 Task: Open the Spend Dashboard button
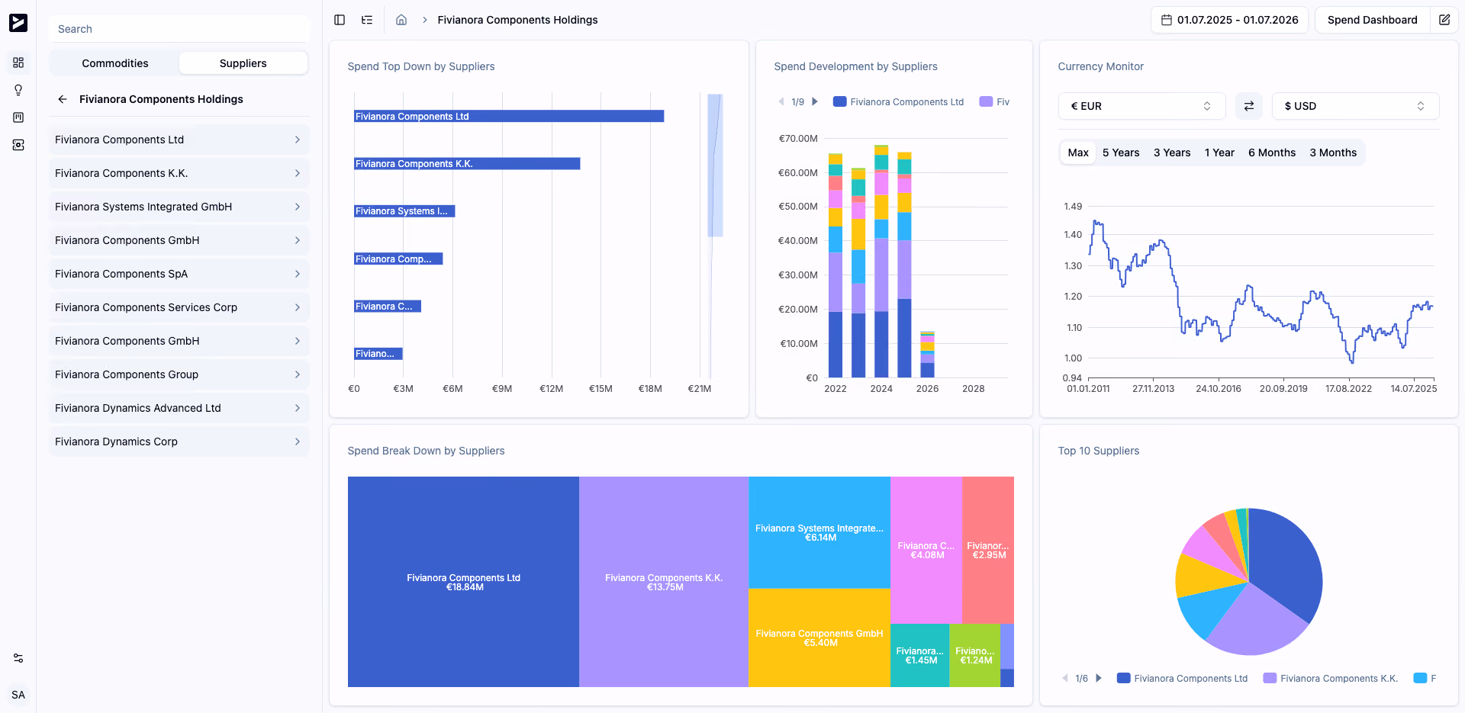1372,20
